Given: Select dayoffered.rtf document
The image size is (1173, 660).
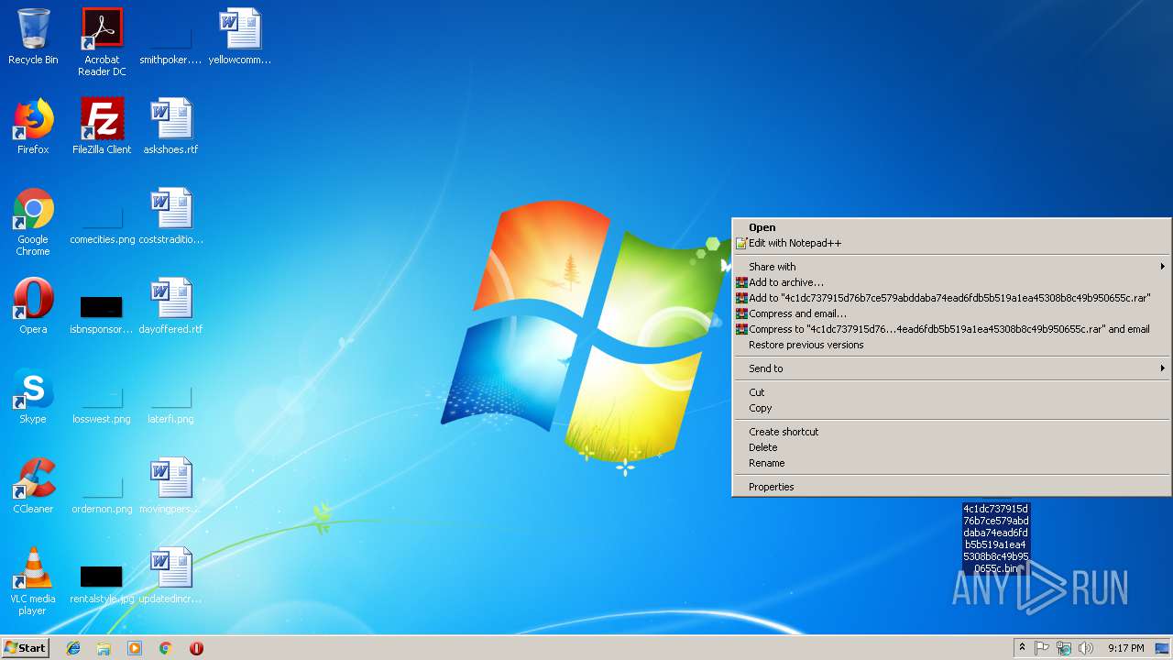Looking at the screenshot, I should pyautogui.click(x=170, y=306).
